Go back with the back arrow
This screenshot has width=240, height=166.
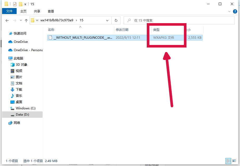point(7,20)
